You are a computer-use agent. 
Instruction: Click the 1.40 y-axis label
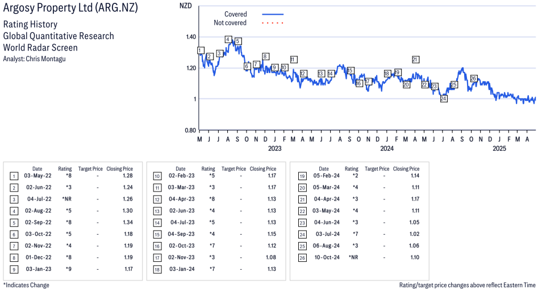(x=191, y=37)
